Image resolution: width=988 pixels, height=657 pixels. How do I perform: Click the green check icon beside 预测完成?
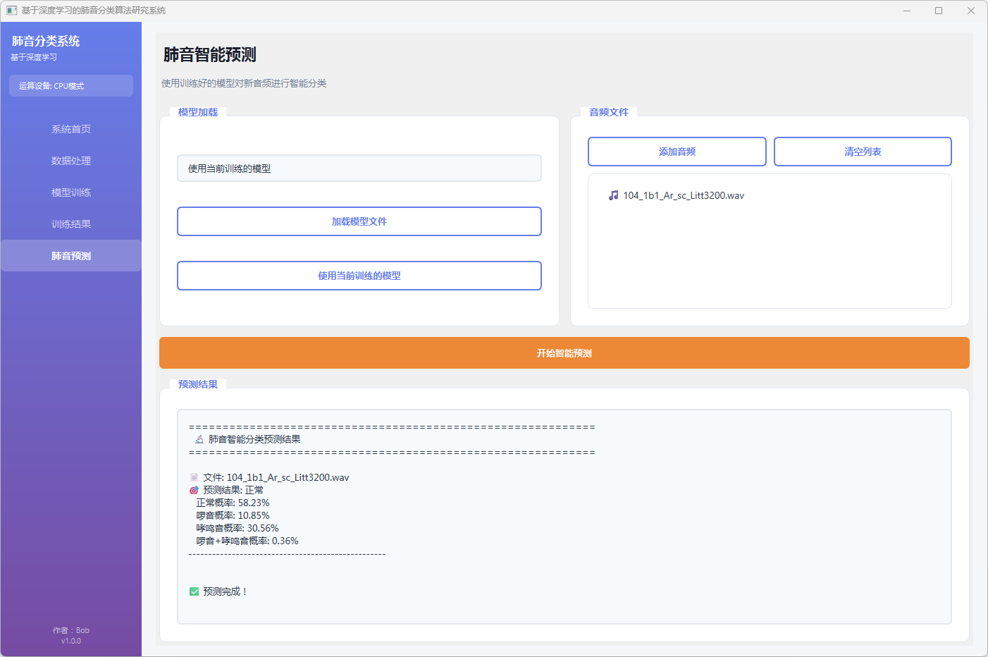(194, 591)
